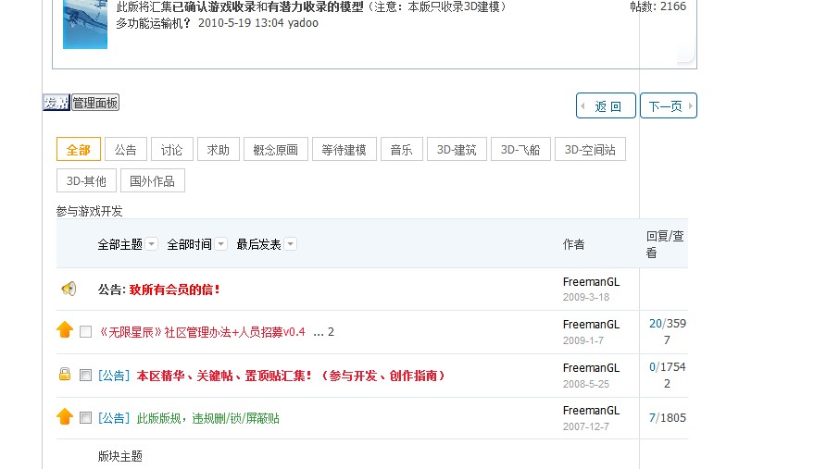839x469 pixels.
Task: Open the 管理面板 admin panel
Action: pos(95,103)
